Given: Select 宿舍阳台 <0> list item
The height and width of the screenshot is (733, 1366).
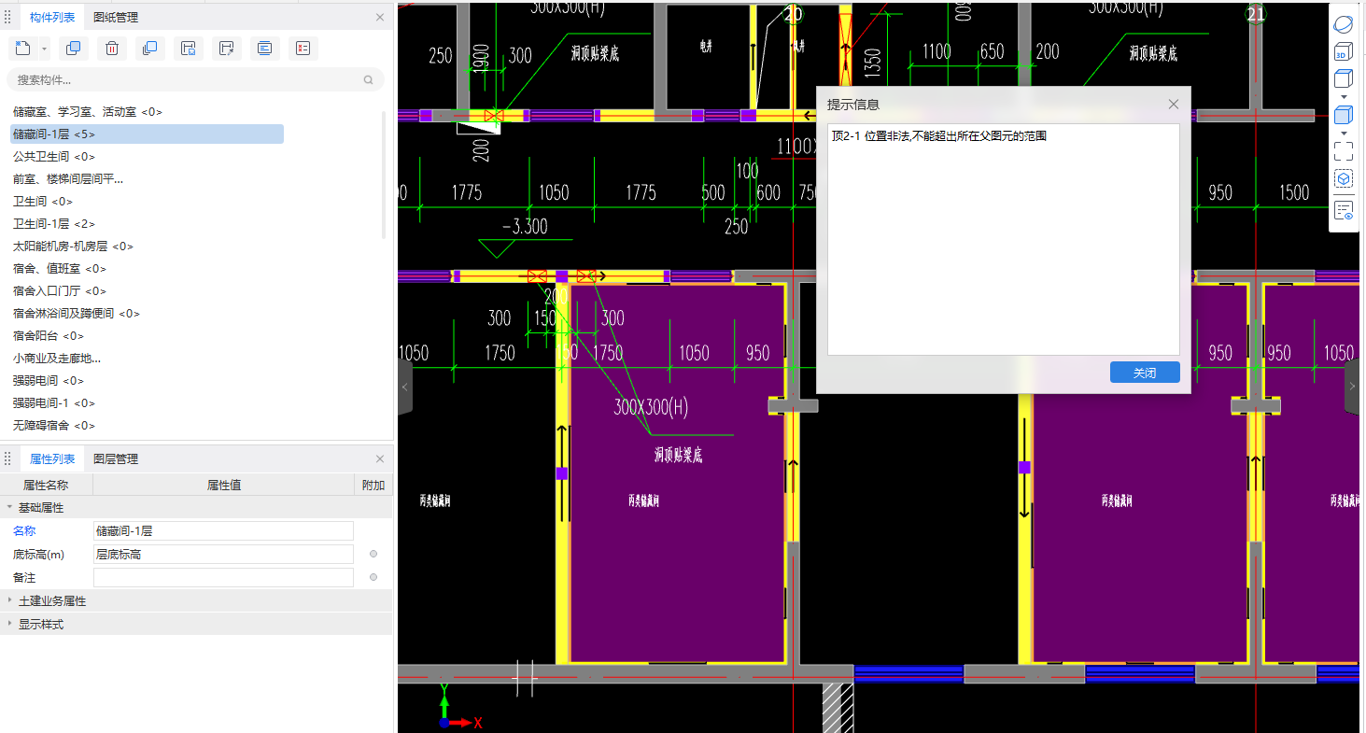Looking at the screenshot, I should (49, 336).
